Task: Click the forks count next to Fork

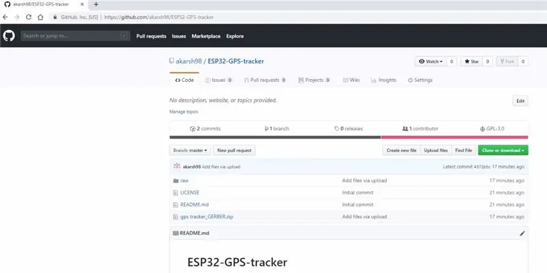Action: point(523,61)
